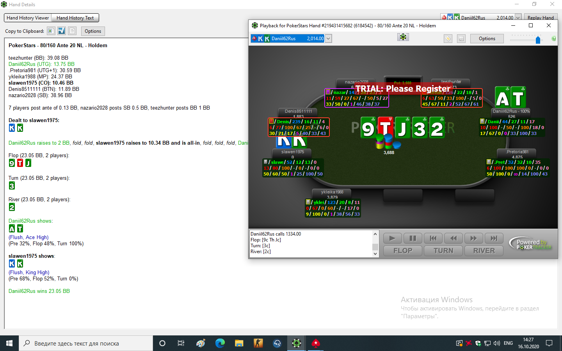
Task: Switch to the Hand History Viewer tab
Action: 28,18
